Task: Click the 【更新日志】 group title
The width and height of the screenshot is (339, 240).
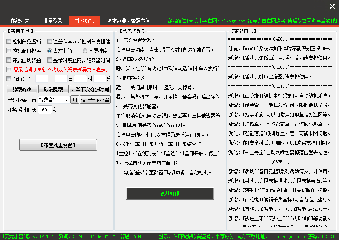Action: coord(243,31)
